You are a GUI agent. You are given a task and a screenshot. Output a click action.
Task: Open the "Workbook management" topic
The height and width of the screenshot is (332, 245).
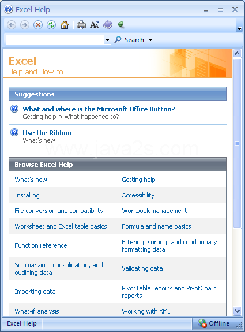coord(154,211)
